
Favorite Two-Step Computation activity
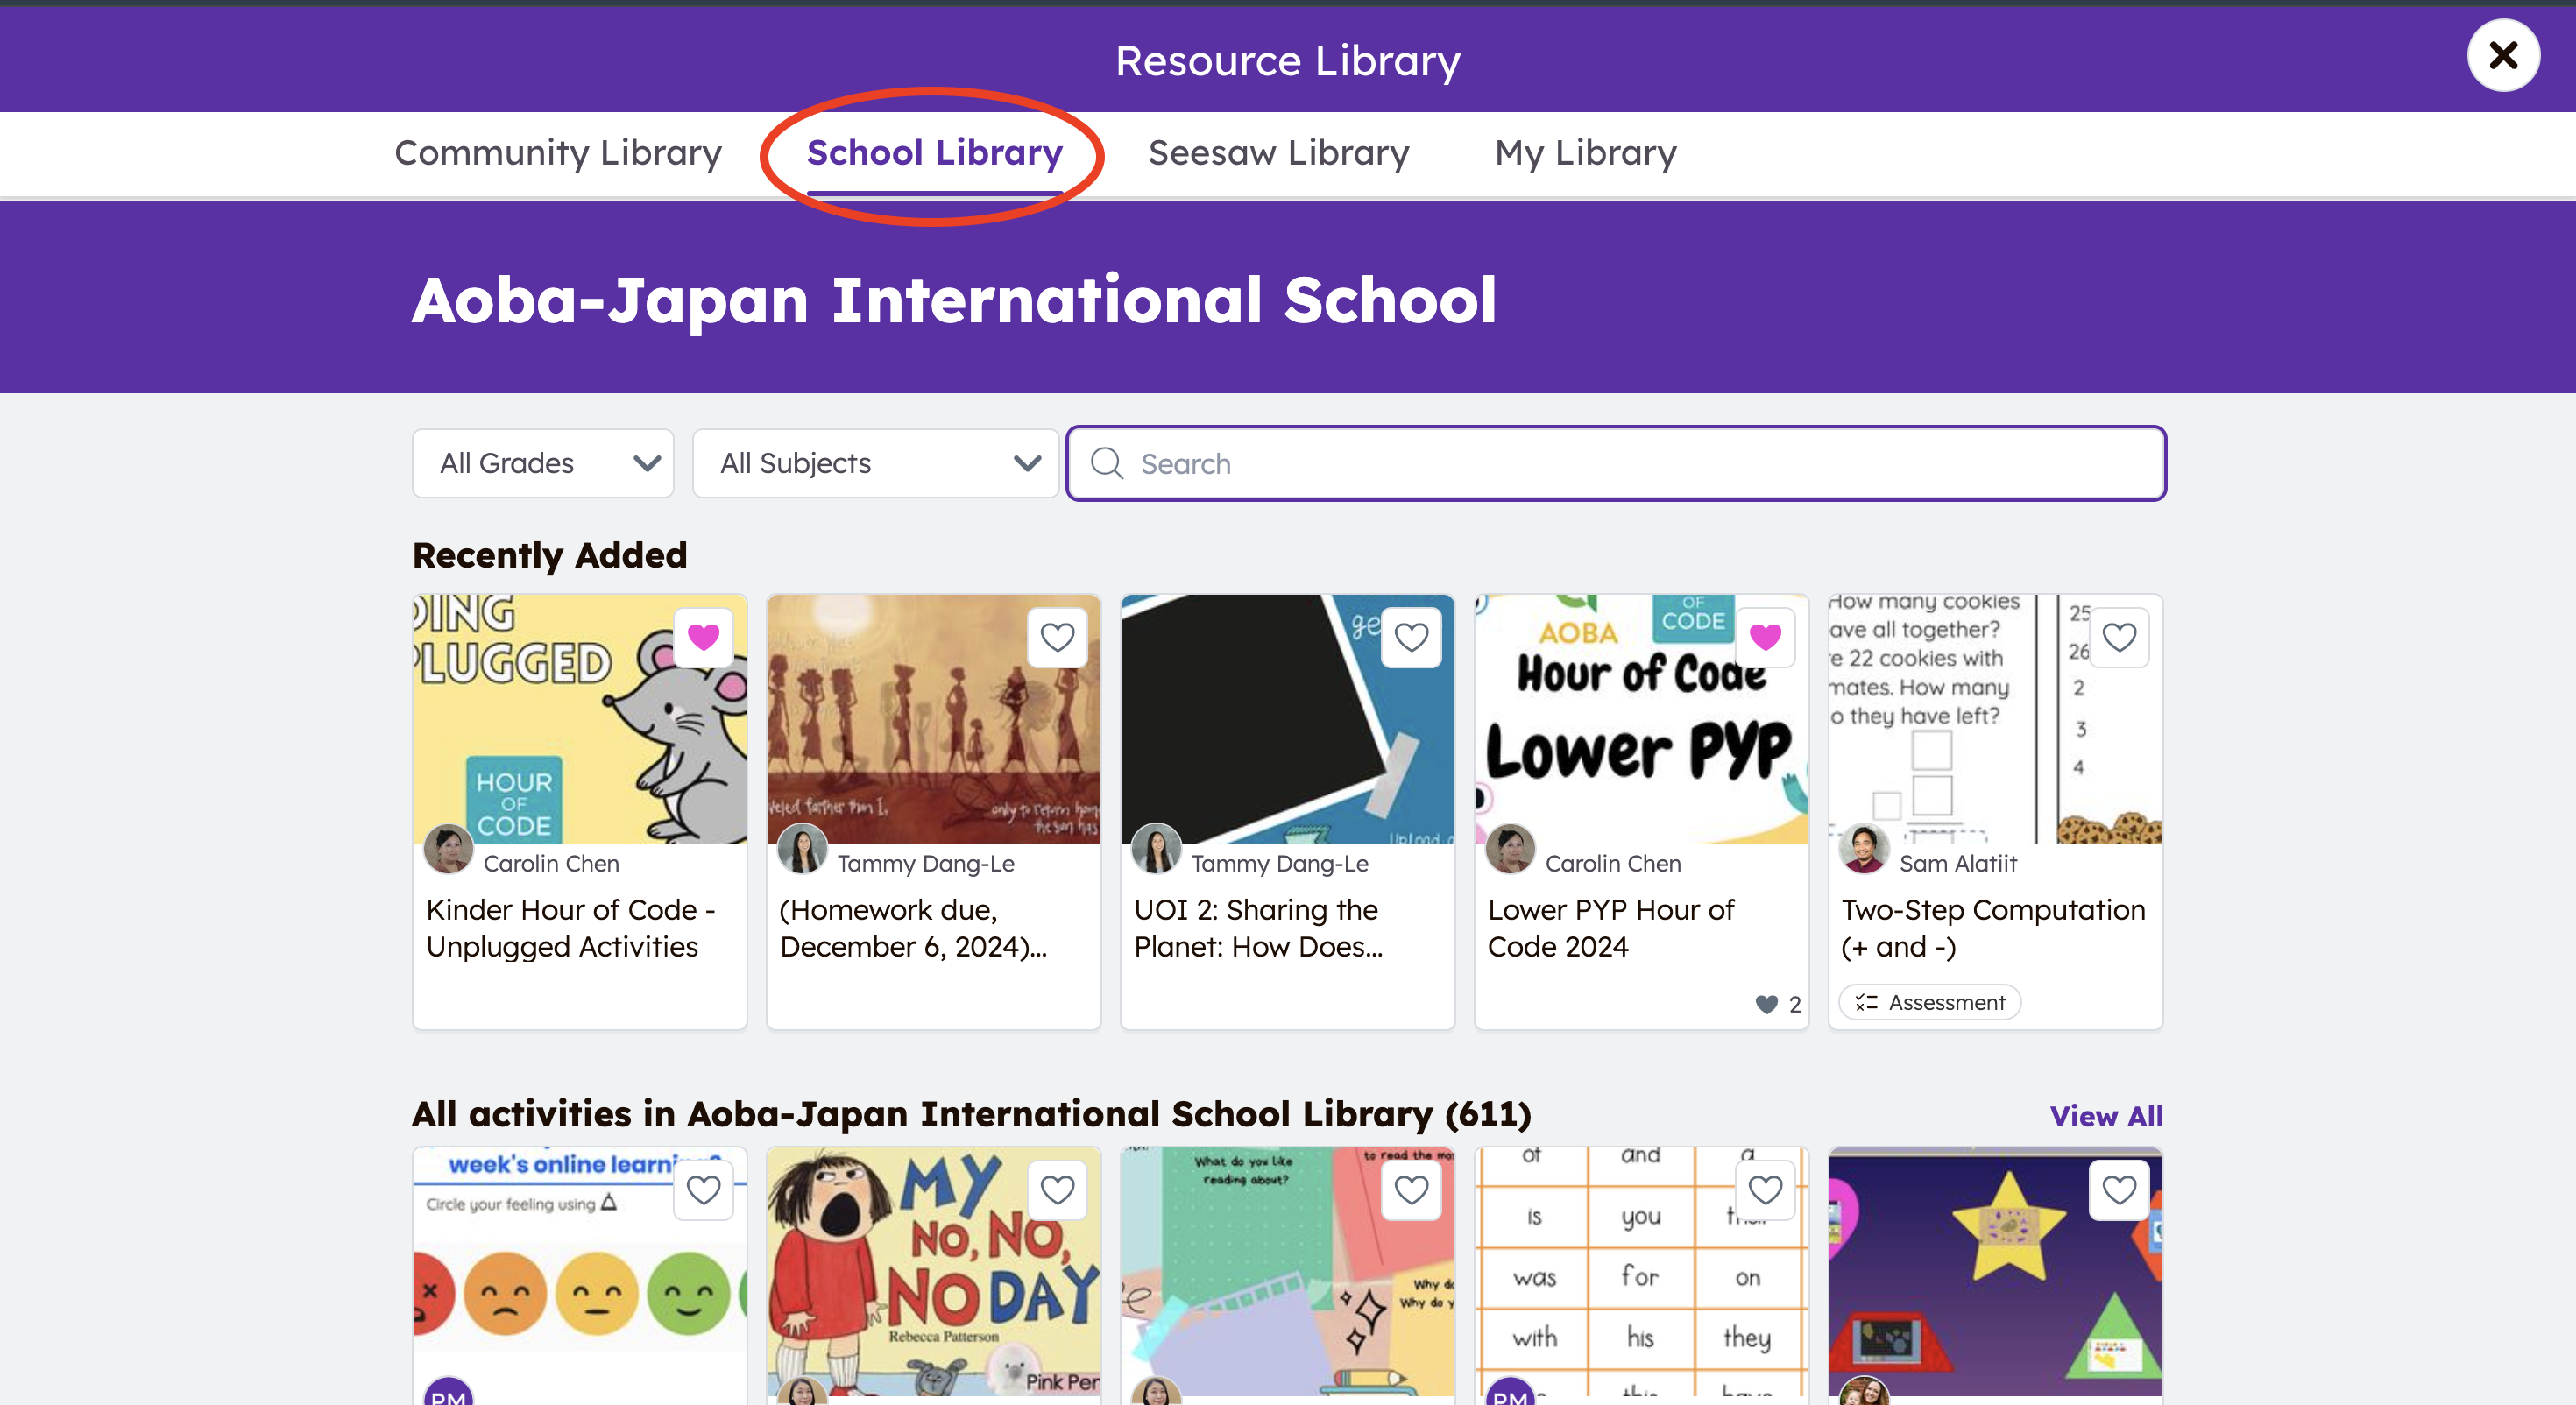pos(2119,637)
